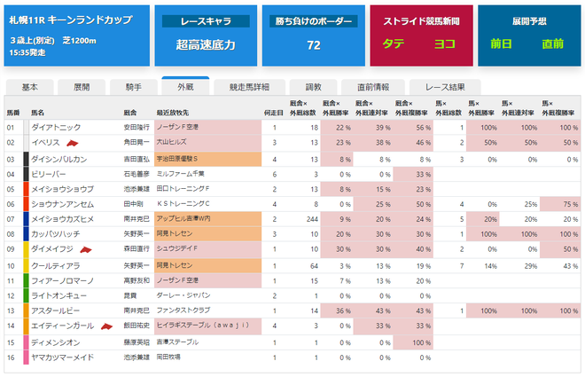Switch to the 調教 tab
Screen dimensions: 585x377
pos(314,87)
